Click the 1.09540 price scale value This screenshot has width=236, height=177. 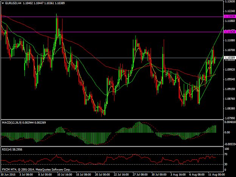point(230,79)
